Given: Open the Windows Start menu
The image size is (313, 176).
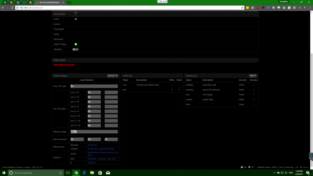Looking at the screenshot, I should tap(4, 173).
